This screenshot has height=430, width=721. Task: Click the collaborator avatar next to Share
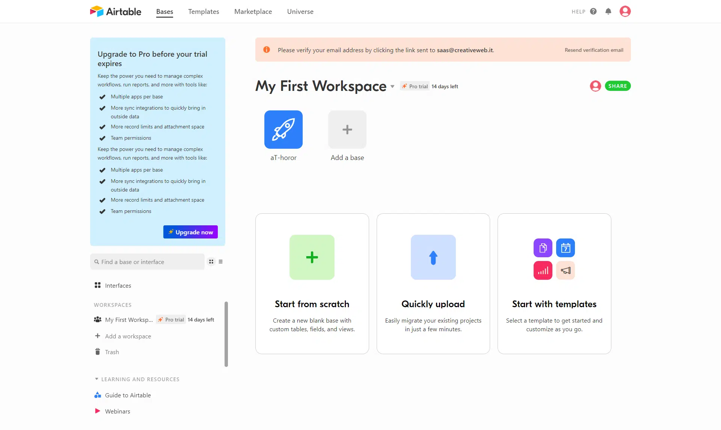tap(596, 86)
